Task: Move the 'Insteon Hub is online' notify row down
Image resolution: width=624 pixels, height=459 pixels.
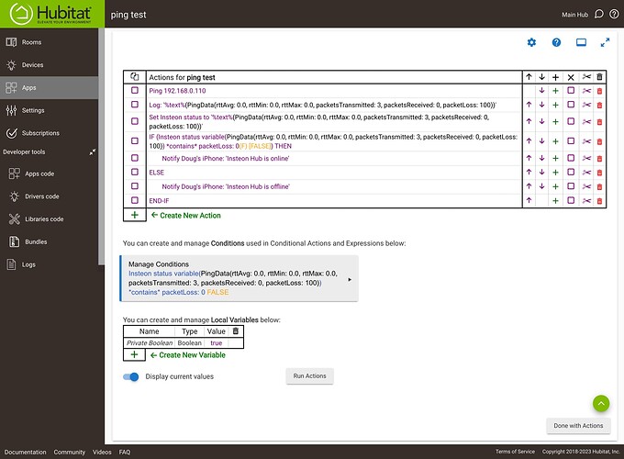Action: point(541,159)
